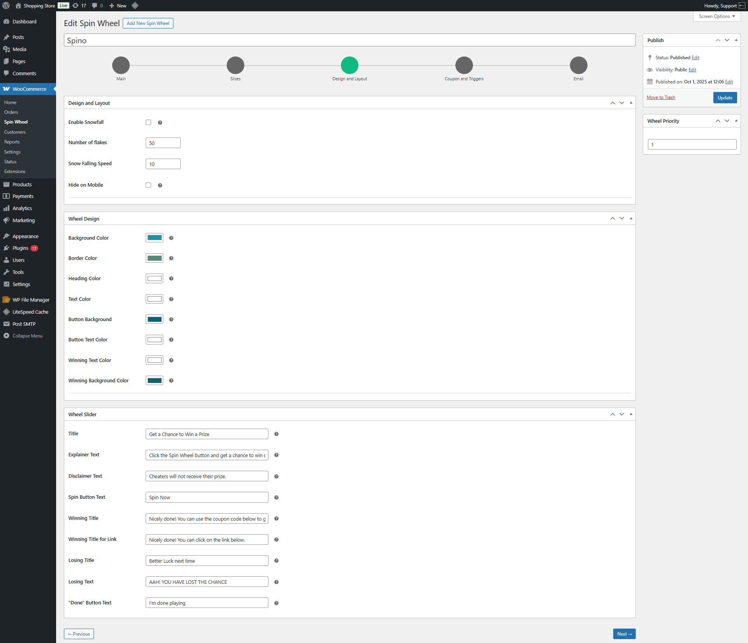The height and width of the screenshot is (643, 748).
Task: Open the Background Color swatch picker
Action: click(x=154, y=238)
